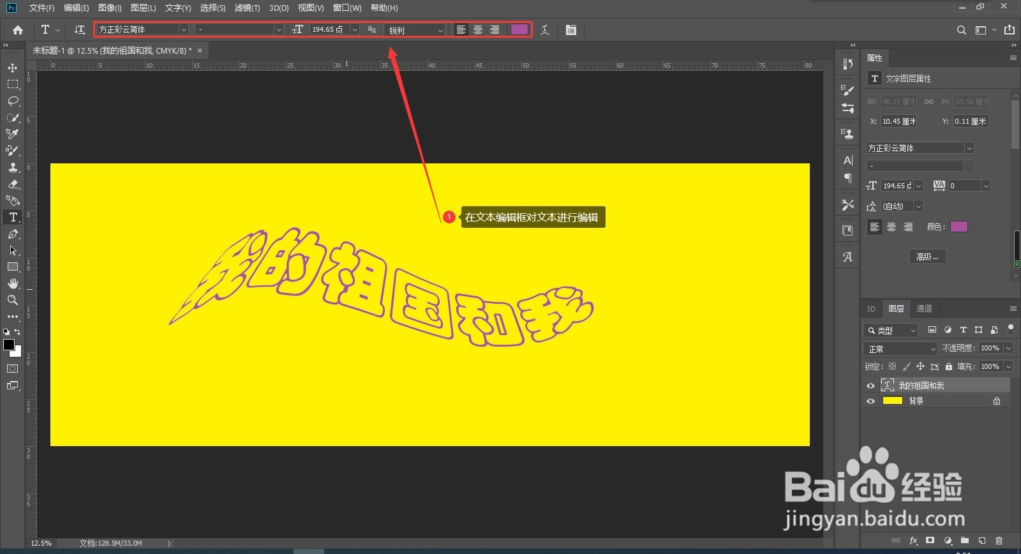Image resolution: width=1021 pixels, height=554 pixels.
Task: Open the History panel icon
Action: click(847, 64)
